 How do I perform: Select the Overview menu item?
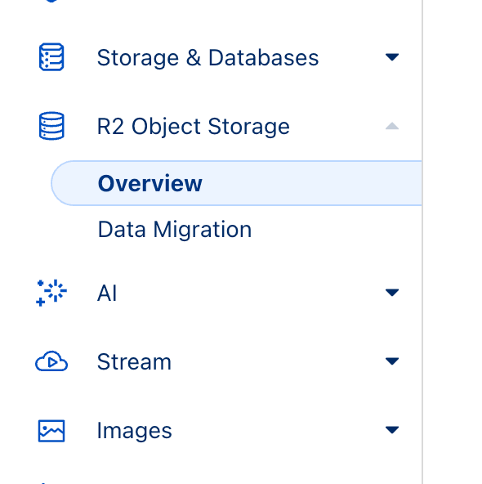237,183
